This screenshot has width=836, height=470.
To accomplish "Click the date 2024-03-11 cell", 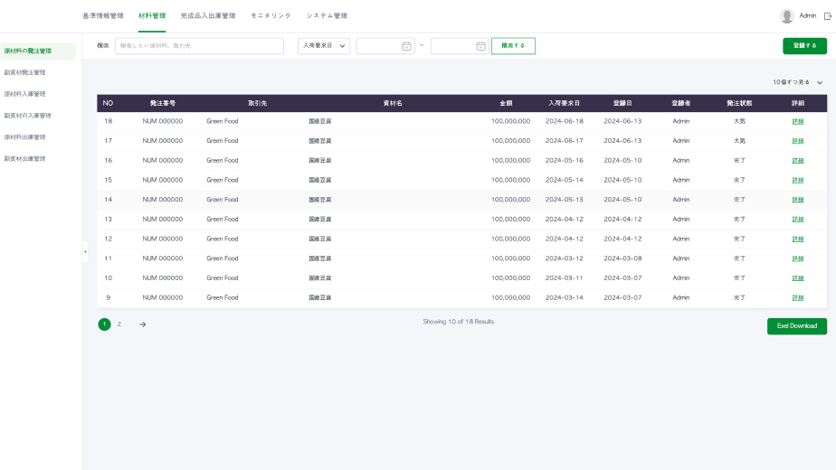I will (564, 278).
